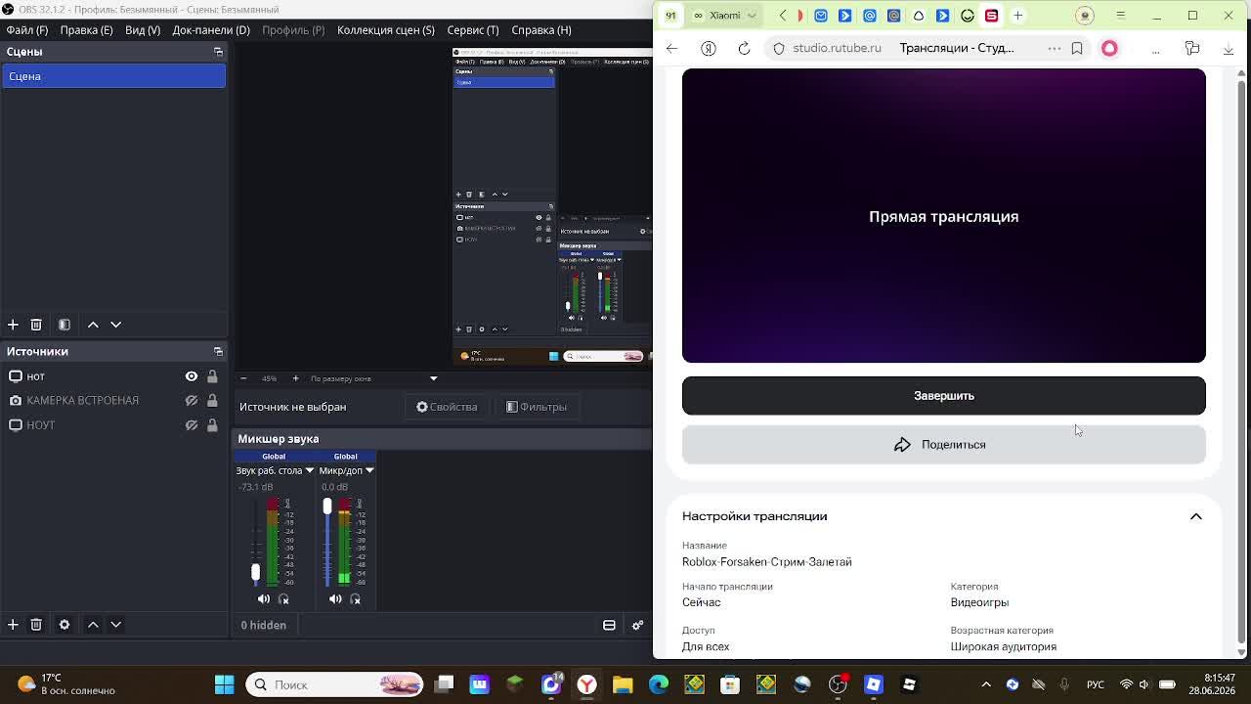Image resolution: width=1251 pixels, height=704 pixels.
Task: Show the КАМЕРКА ВСТРОЕНАЯ source
Action: [x=192, y=401]
